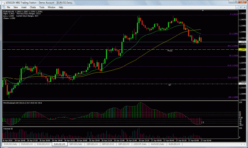Click the yellow-highlighted pivot price tag
This screenshot has width=248, height=148.
click(242, 50)
